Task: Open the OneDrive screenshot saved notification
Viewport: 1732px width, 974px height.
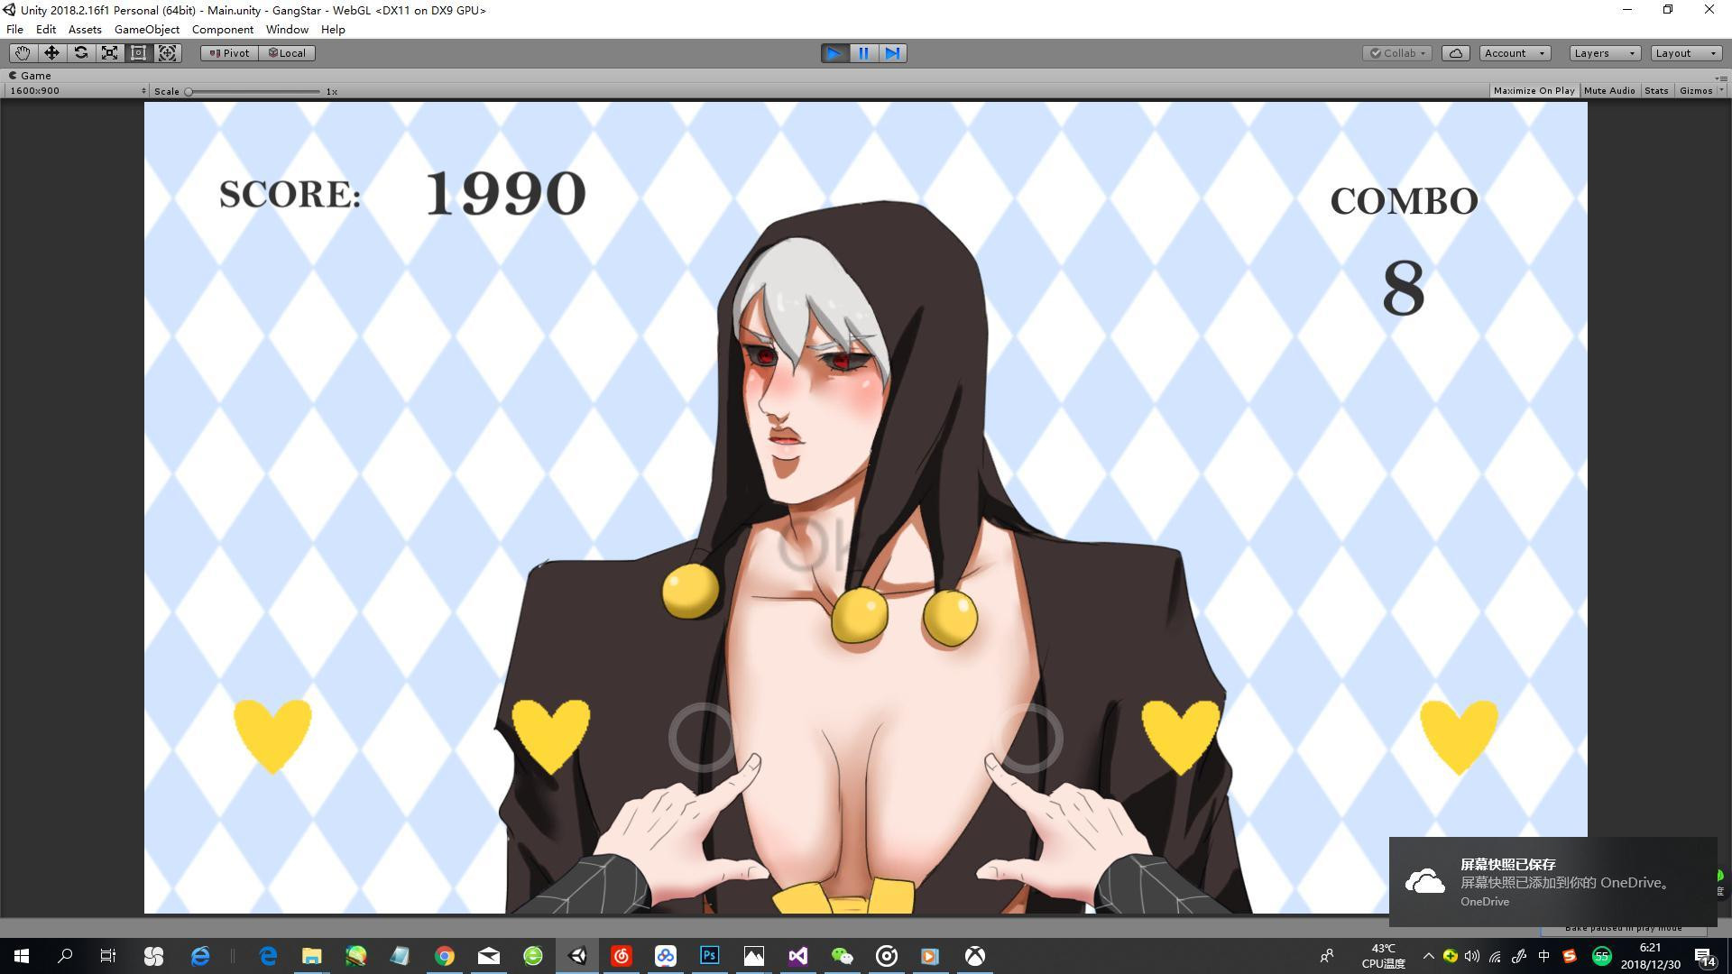Action: pyautogui.click(x=1552, y=882)
